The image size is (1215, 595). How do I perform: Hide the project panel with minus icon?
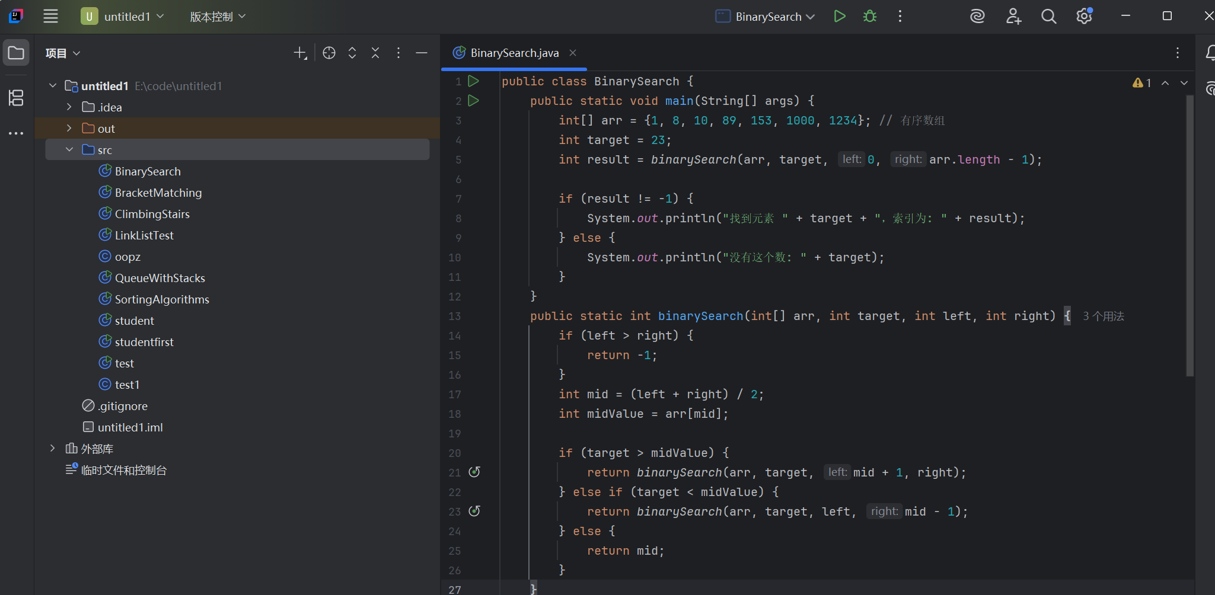point(422,53)
